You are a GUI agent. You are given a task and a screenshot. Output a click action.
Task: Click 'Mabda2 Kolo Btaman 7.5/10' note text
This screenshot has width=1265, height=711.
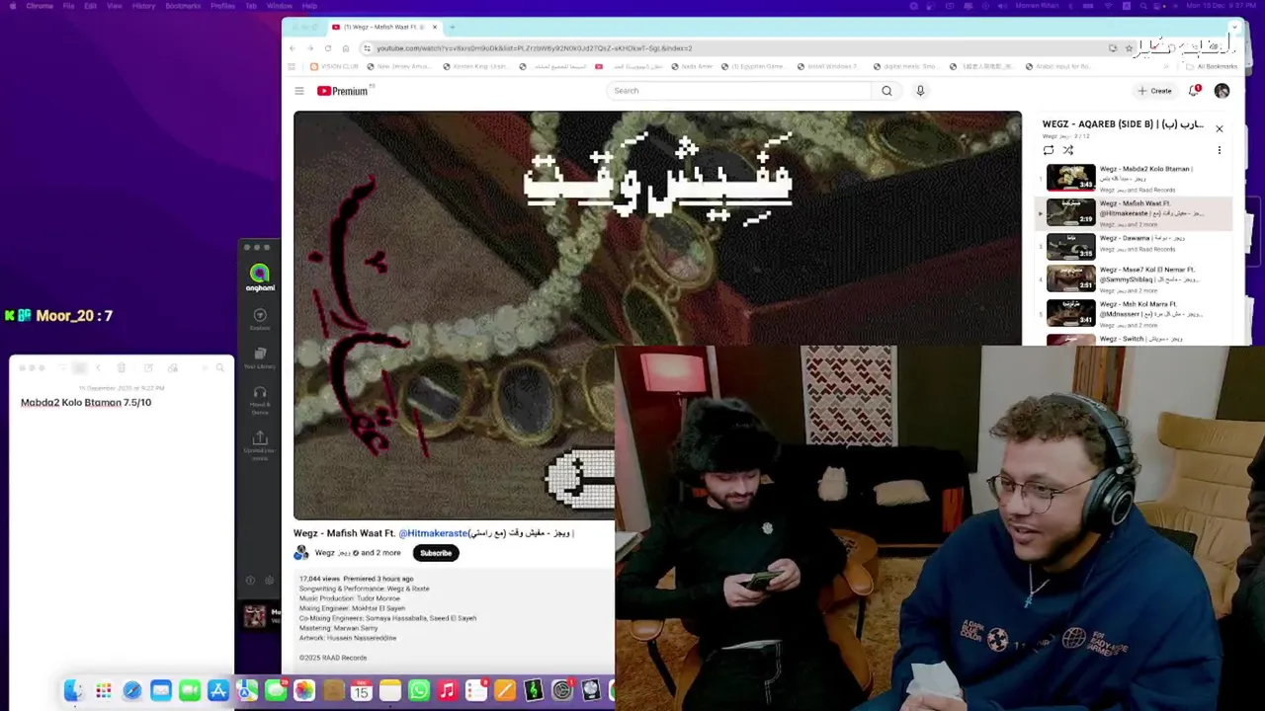86,402
